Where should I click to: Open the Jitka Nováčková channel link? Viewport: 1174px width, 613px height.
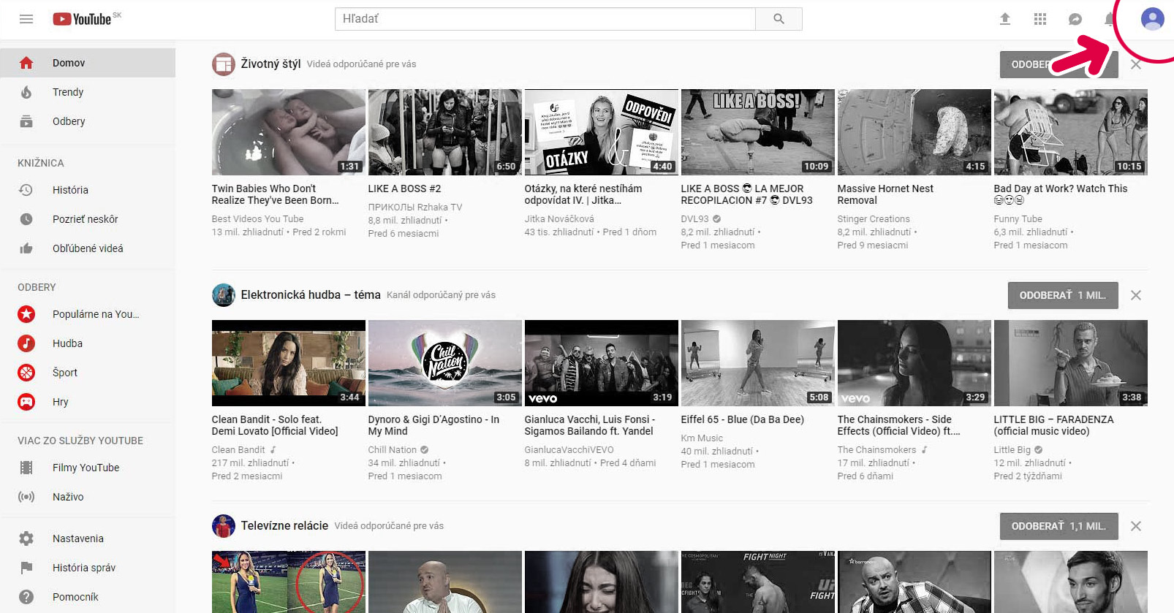click(559, 219)
